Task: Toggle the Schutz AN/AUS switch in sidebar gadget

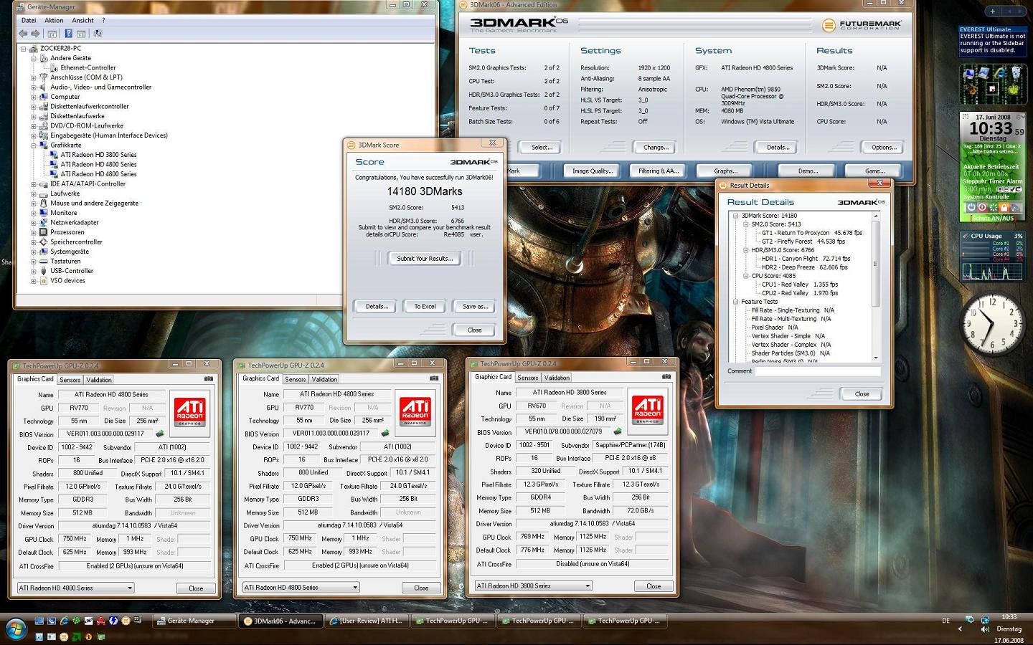Action: pos(993,218)
